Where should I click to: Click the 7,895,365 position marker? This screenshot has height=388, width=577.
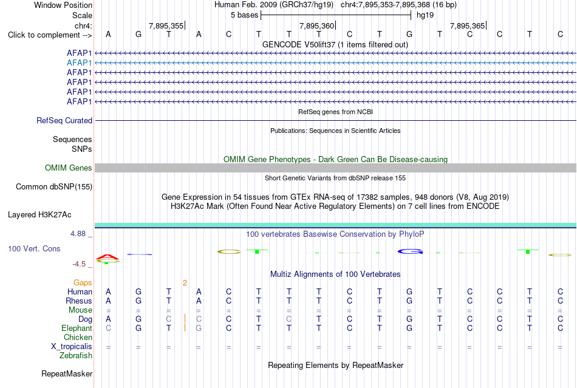(x=468, y=26)
